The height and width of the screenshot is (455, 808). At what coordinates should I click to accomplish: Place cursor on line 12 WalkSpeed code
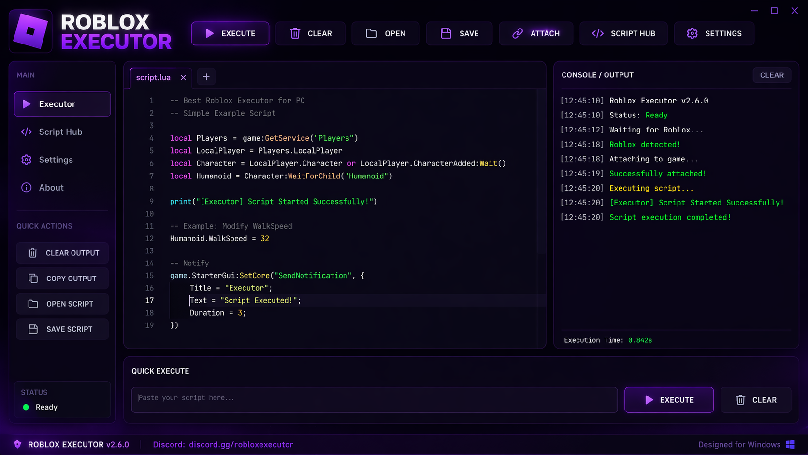tap(219, 239)
